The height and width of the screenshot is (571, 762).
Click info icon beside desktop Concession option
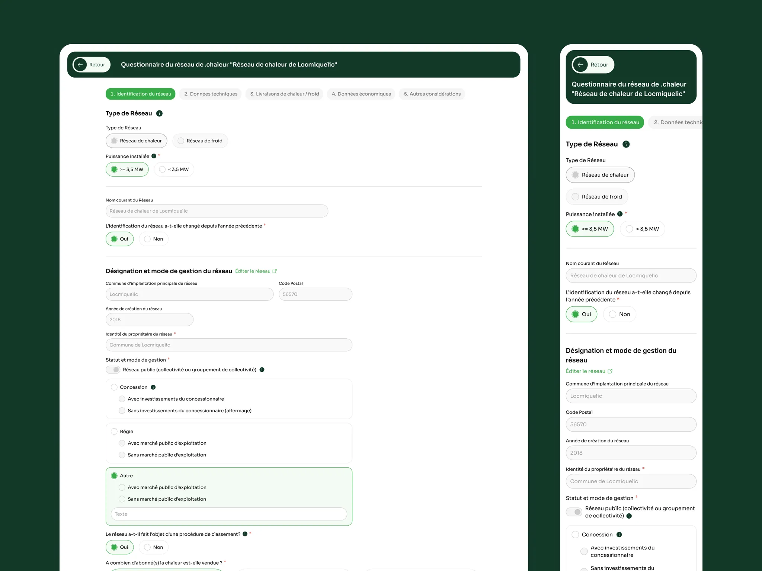pos(153,387)
